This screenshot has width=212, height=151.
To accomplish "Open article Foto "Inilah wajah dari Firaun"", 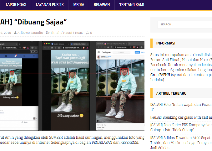I will point(181,107).
